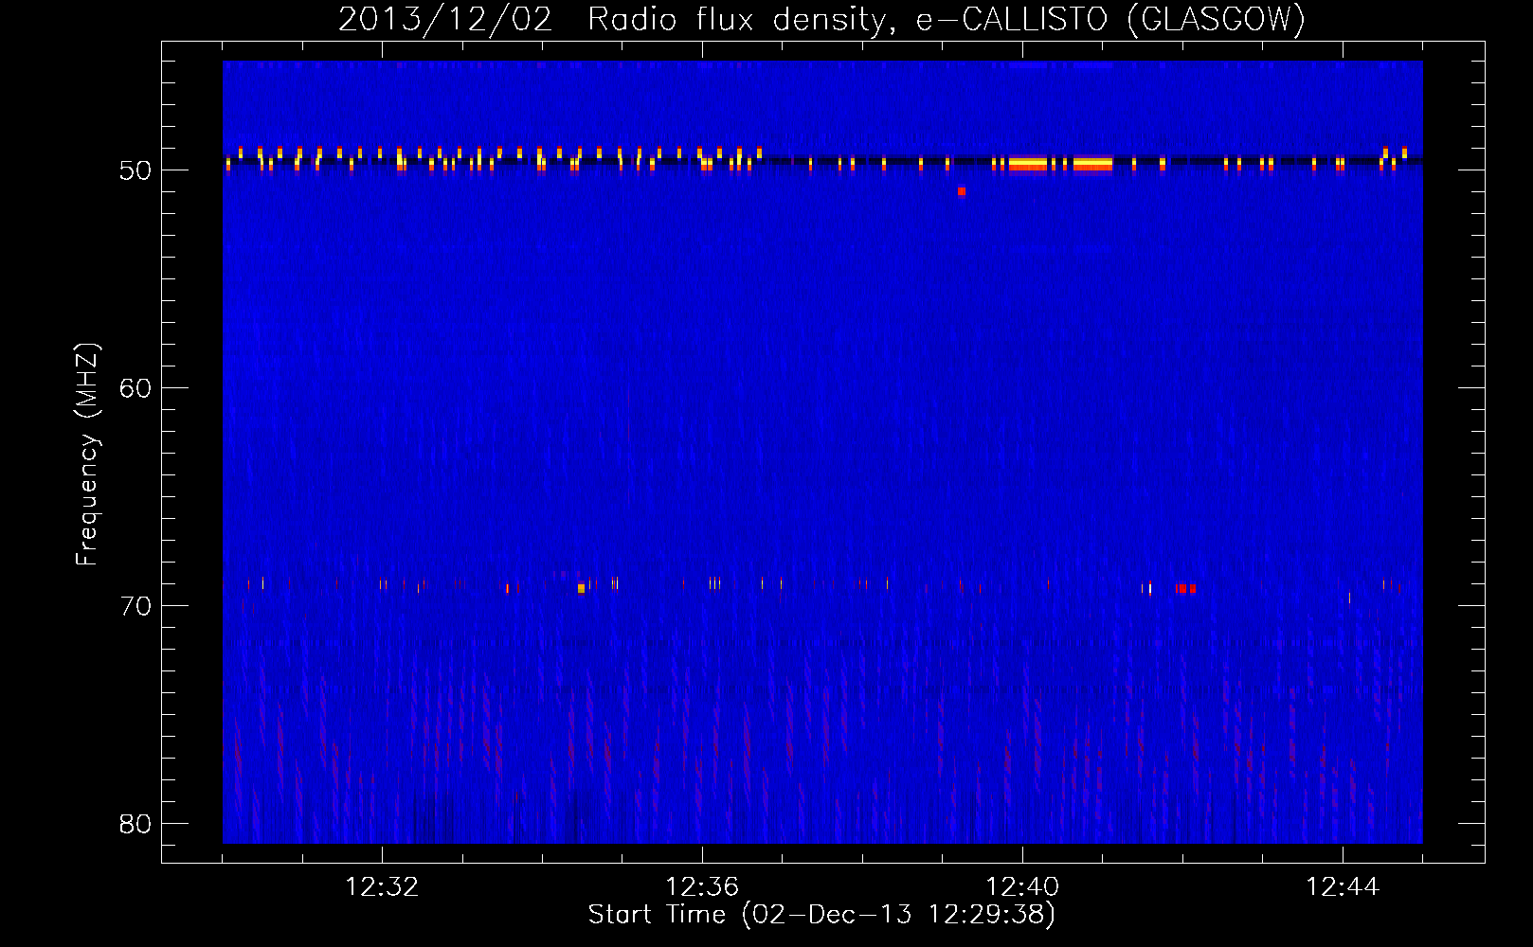Image resolution: width=1533 pixels, height=947 pixels.
Task: Click the '12:32' time tick label
Action: coord(382,887)
